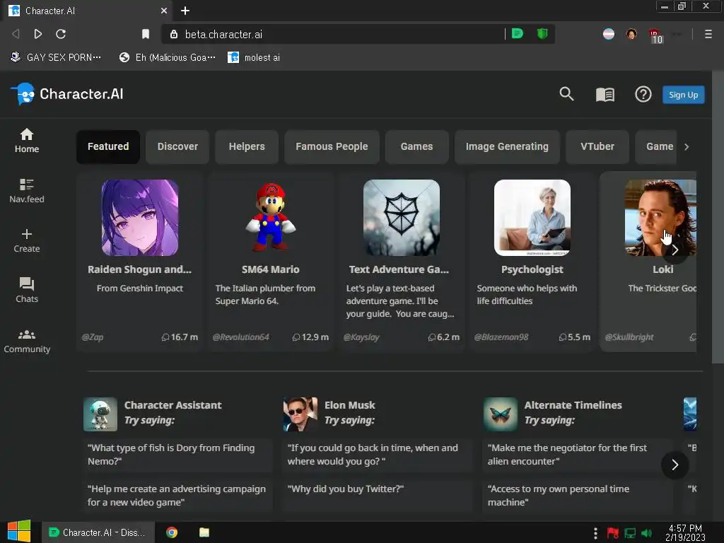Open the Windows Start button
This screenshot has width=724, height=543.
pyautogui.click(x=18, y=532)
